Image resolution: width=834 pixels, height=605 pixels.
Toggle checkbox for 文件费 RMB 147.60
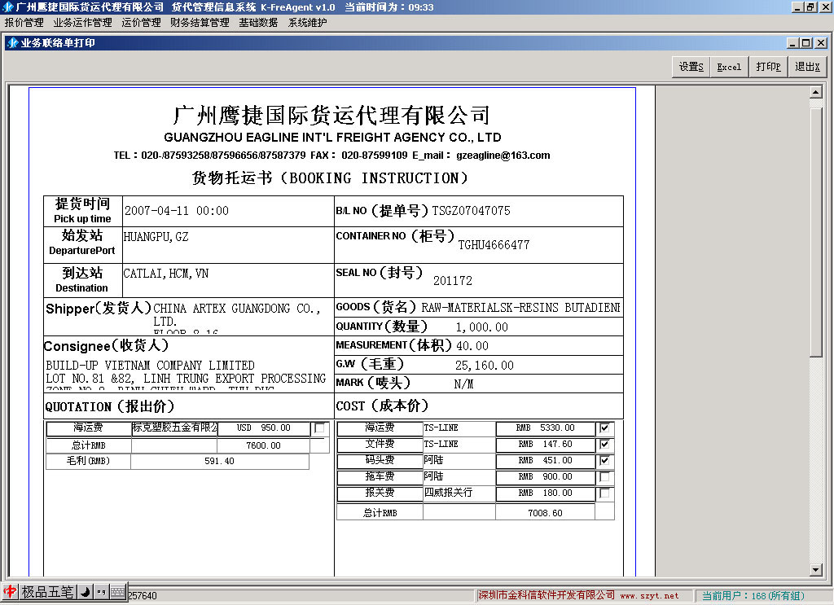click(604, 444)
